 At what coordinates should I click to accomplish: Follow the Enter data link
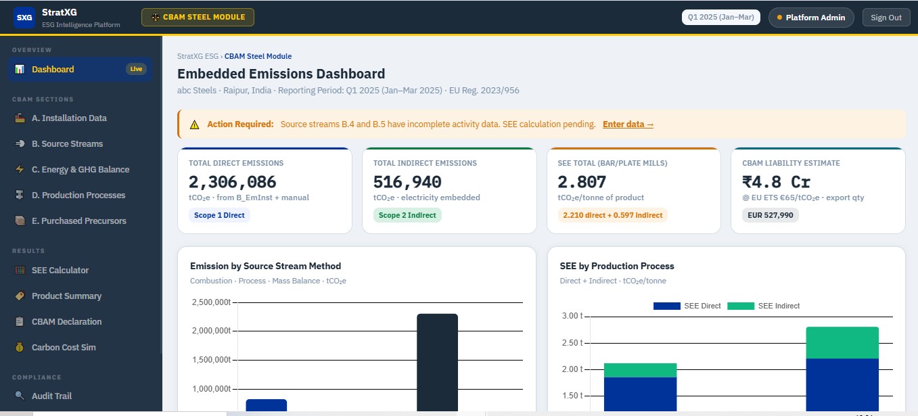point(628,124)
